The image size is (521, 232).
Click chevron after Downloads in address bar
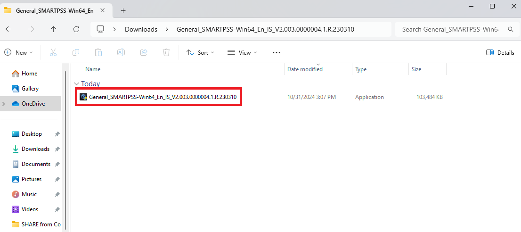[167, 29]
